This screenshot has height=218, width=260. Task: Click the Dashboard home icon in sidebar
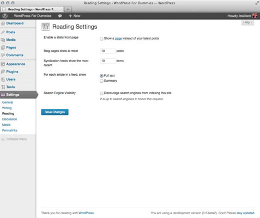click(3, 23)
